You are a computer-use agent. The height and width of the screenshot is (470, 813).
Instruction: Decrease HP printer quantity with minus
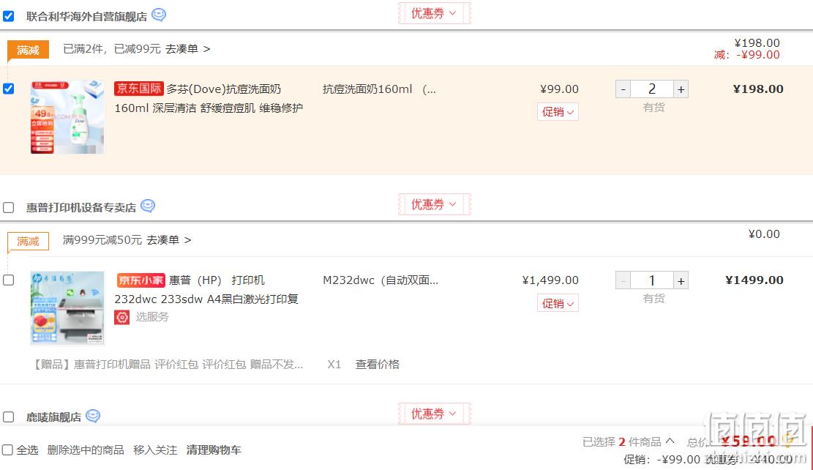623,280
